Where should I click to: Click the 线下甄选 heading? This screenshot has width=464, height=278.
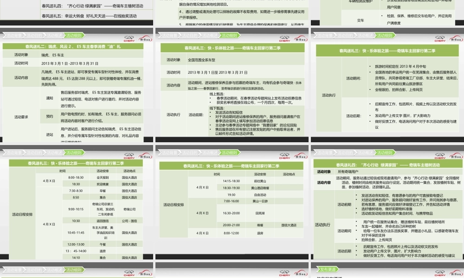tap(217, 108)
